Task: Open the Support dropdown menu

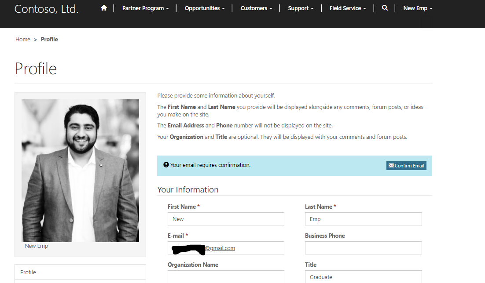Action: click(301, 8)
